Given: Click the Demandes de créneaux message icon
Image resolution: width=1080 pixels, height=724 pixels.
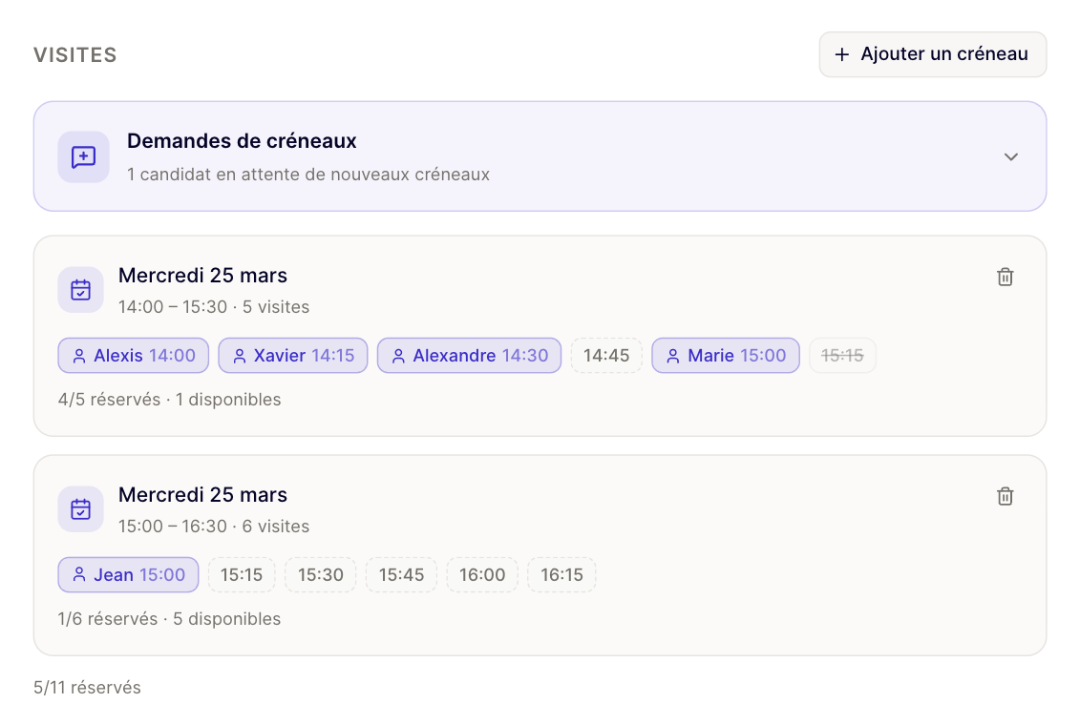Looking at the screenshot, I should click(83, 156).
